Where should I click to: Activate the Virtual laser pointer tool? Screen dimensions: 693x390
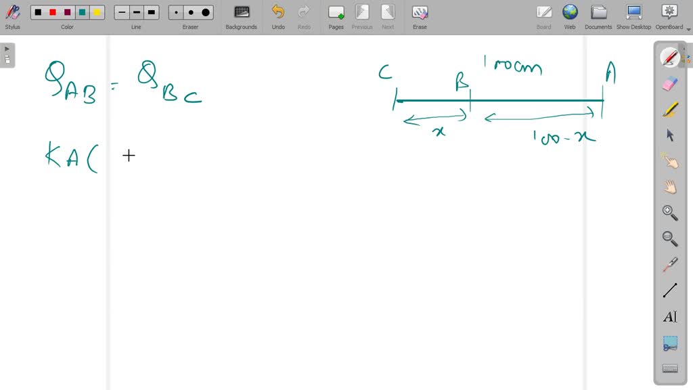(x=669, y=264)
